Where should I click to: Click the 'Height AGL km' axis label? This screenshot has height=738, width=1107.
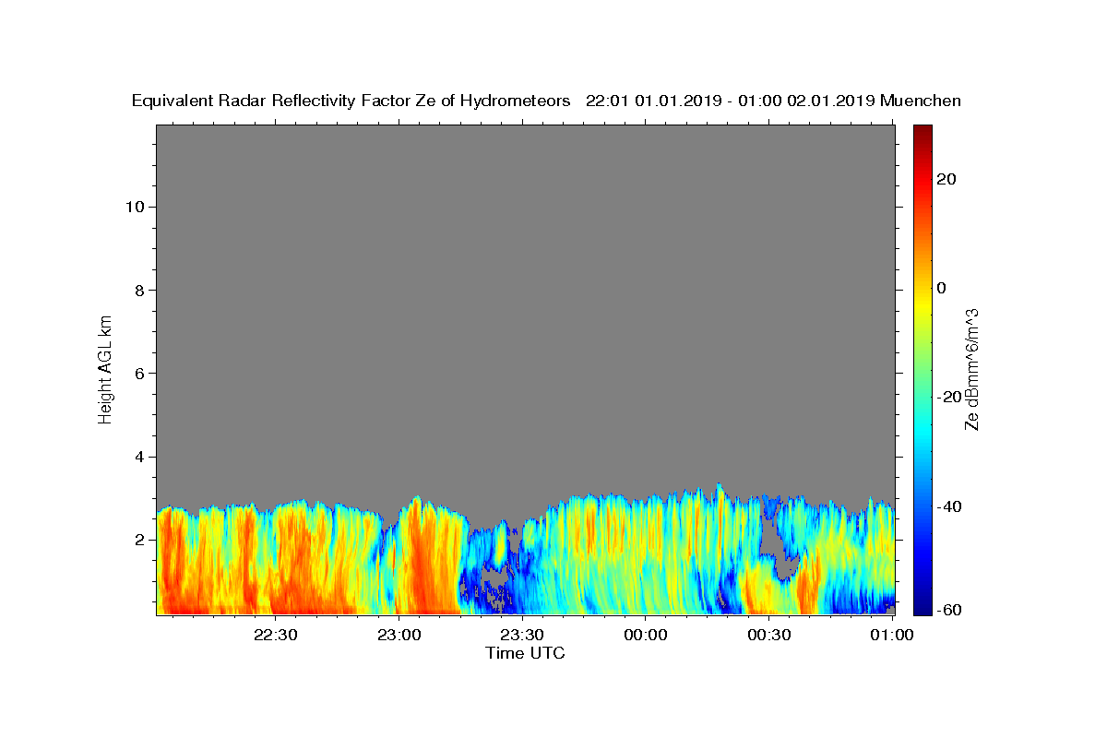click(106, 368)
